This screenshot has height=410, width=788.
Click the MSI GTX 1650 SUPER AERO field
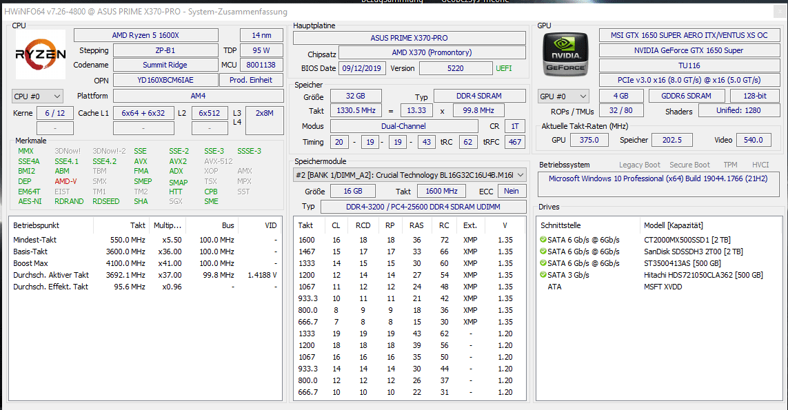coord(689,35)
